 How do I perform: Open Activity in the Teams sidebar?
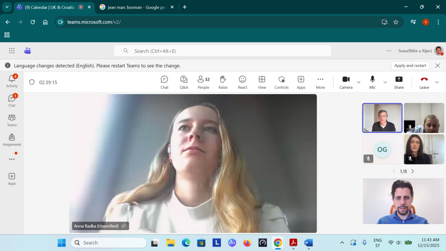[x=12, y=81]
